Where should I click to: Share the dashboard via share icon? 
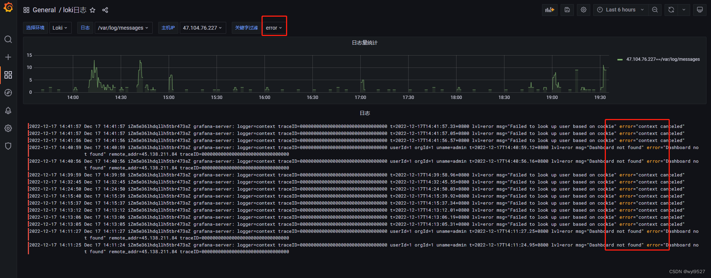pyautogui.click(x=105, y=10)
